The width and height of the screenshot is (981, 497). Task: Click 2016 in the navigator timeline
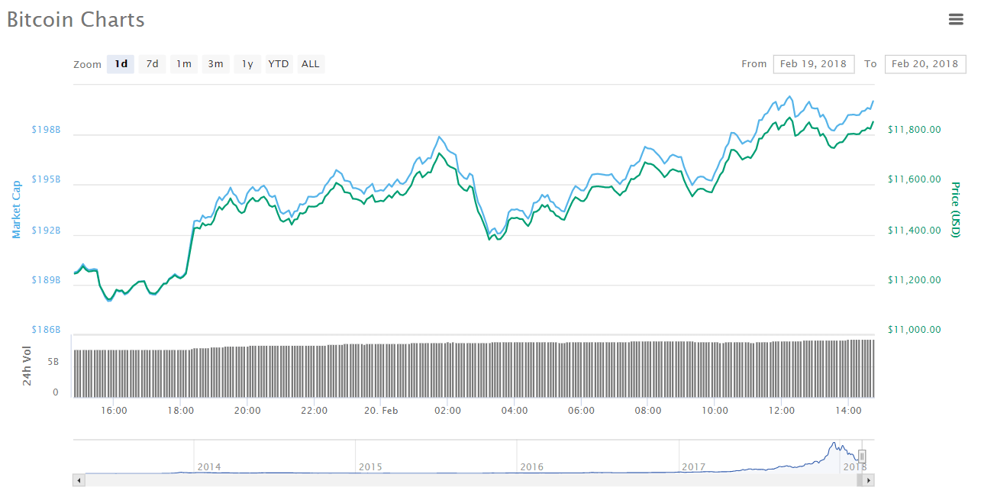point(531,466)
